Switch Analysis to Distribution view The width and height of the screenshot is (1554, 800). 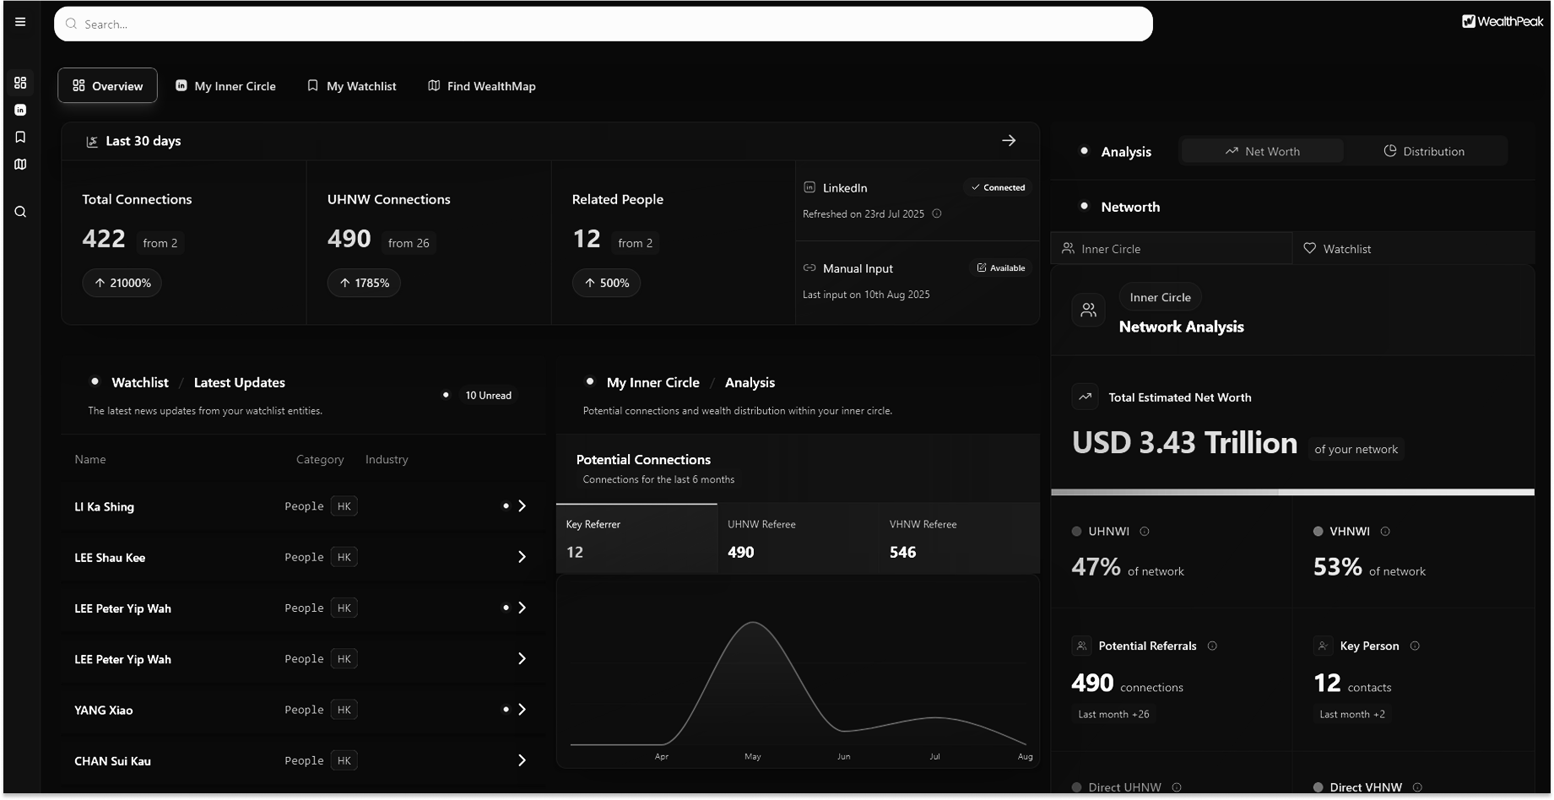point(1424,151)
